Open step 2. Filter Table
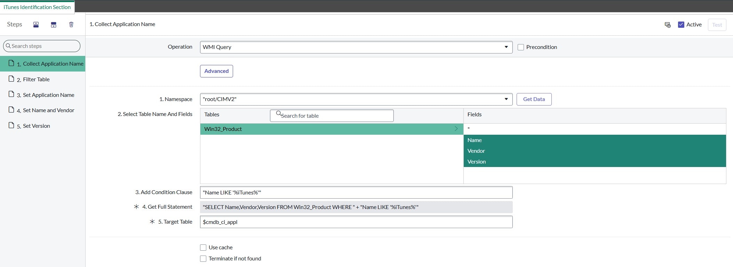The image size is (733, 267). coord(42,79)
